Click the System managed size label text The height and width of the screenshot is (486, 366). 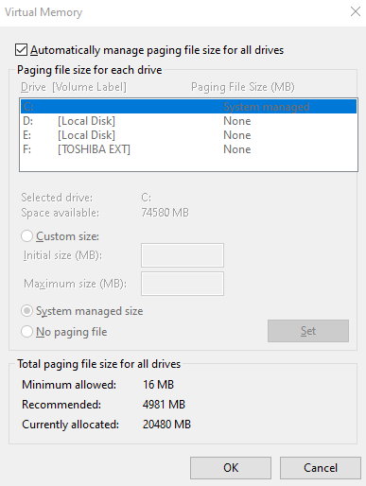pyautogui.click(x=89, y=311)
